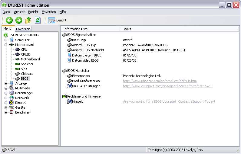Click the Phoenix Technologies Ltd. value
This screenshot has width=241, height=154.
142,76
